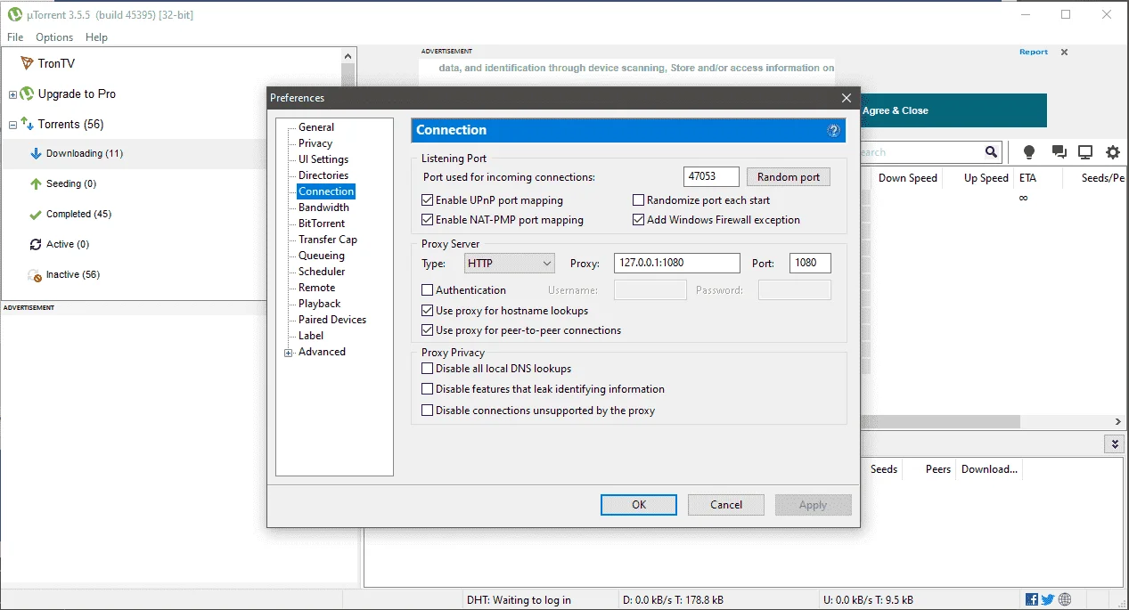
Task: Select the Active refresh icon
Action: click(x=36, y=244)
